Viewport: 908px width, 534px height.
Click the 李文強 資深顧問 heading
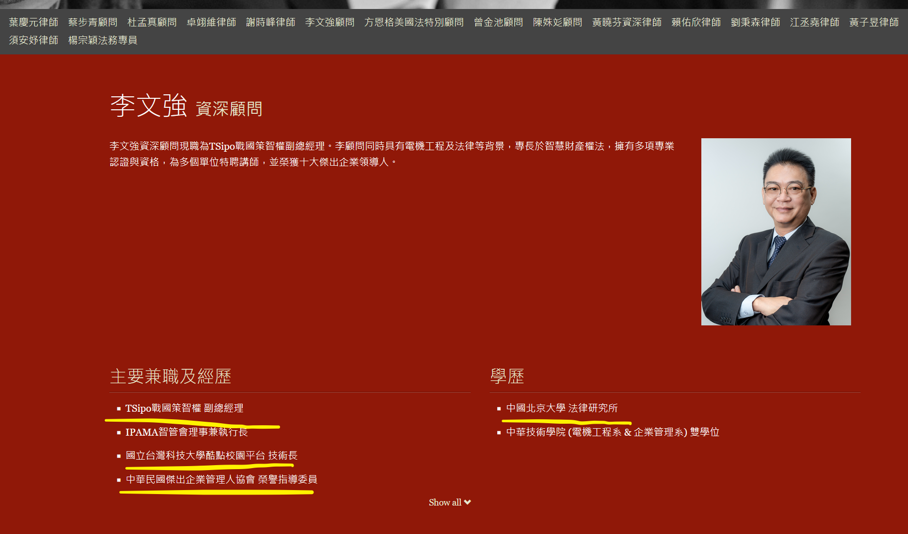point(186,105)
